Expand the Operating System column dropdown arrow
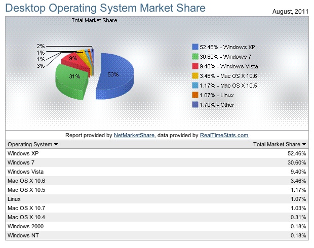Image resolution: width=314 pixels, height=248 pixels. click(x=56, y=144)
